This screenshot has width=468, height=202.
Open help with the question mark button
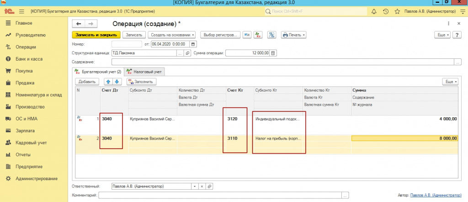pos(456,35)
